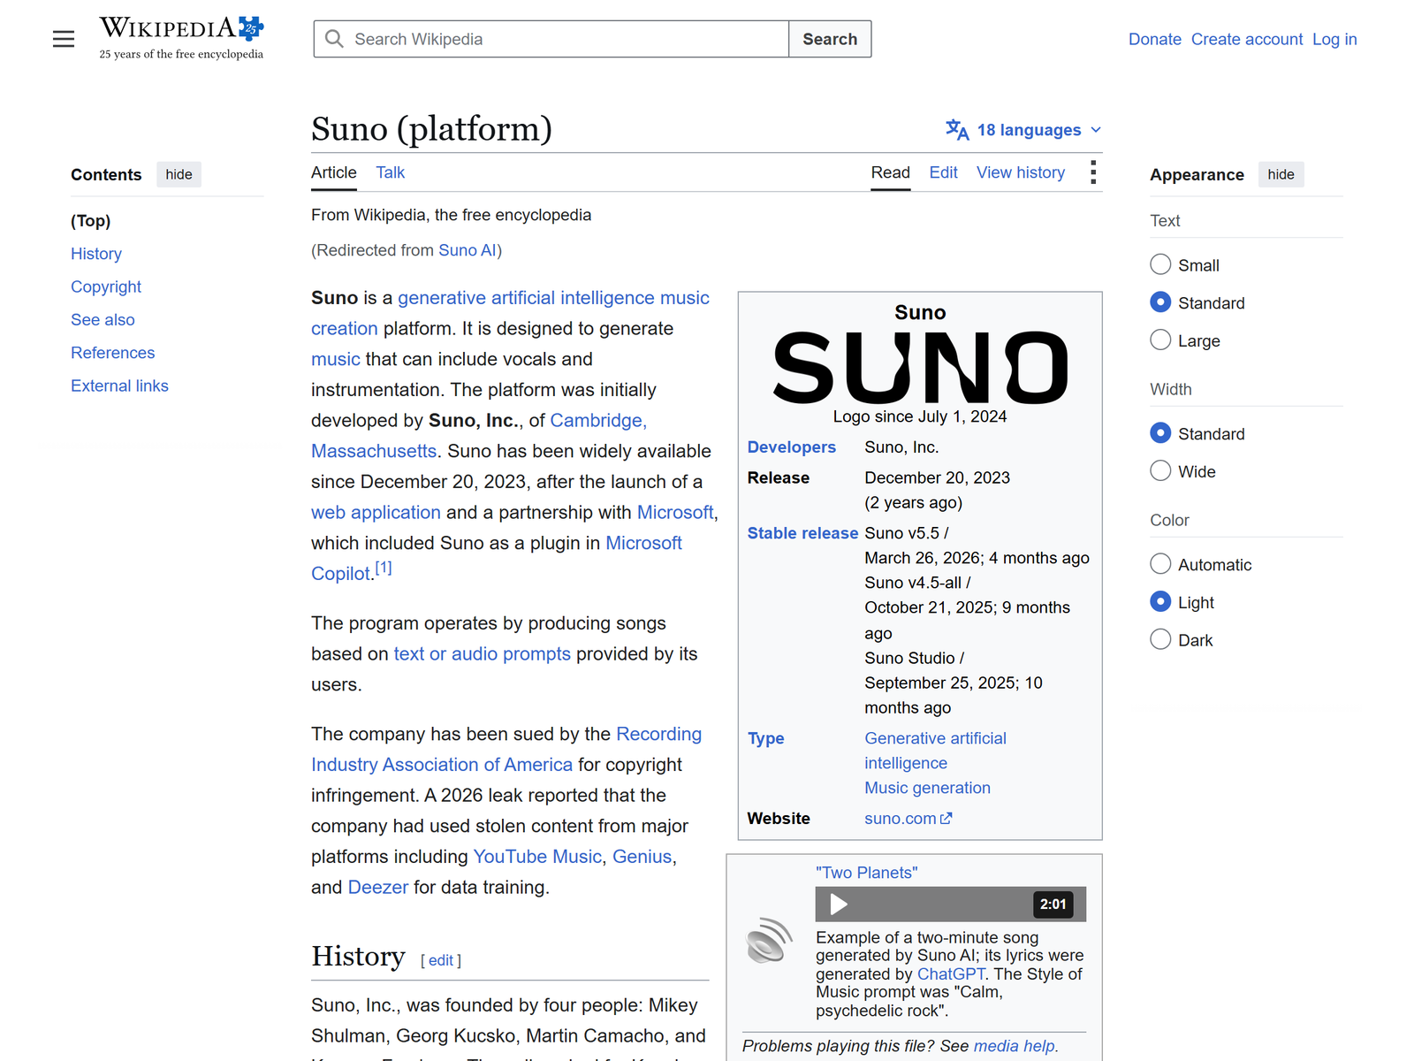Open the hamburger main menu
Viewport: 1414px width, 1061px height.
[x=64, y=39]
